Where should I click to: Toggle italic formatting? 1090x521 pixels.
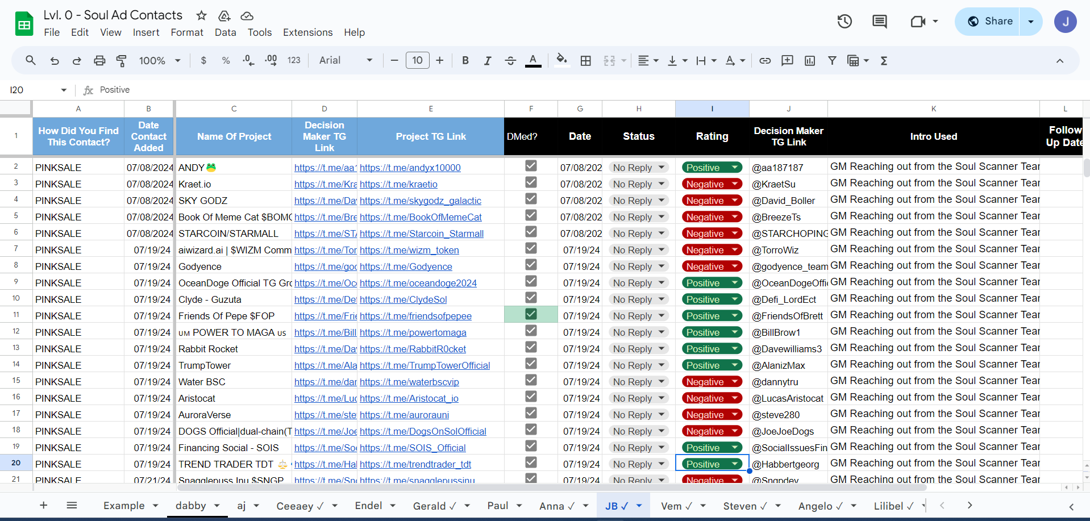click(488, 60)
